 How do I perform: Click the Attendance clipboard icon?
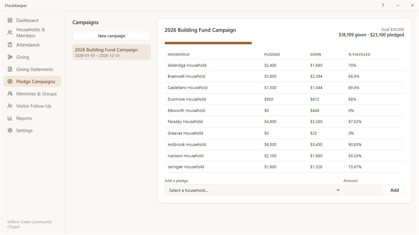pyautogui.click(x=10, y=45)
